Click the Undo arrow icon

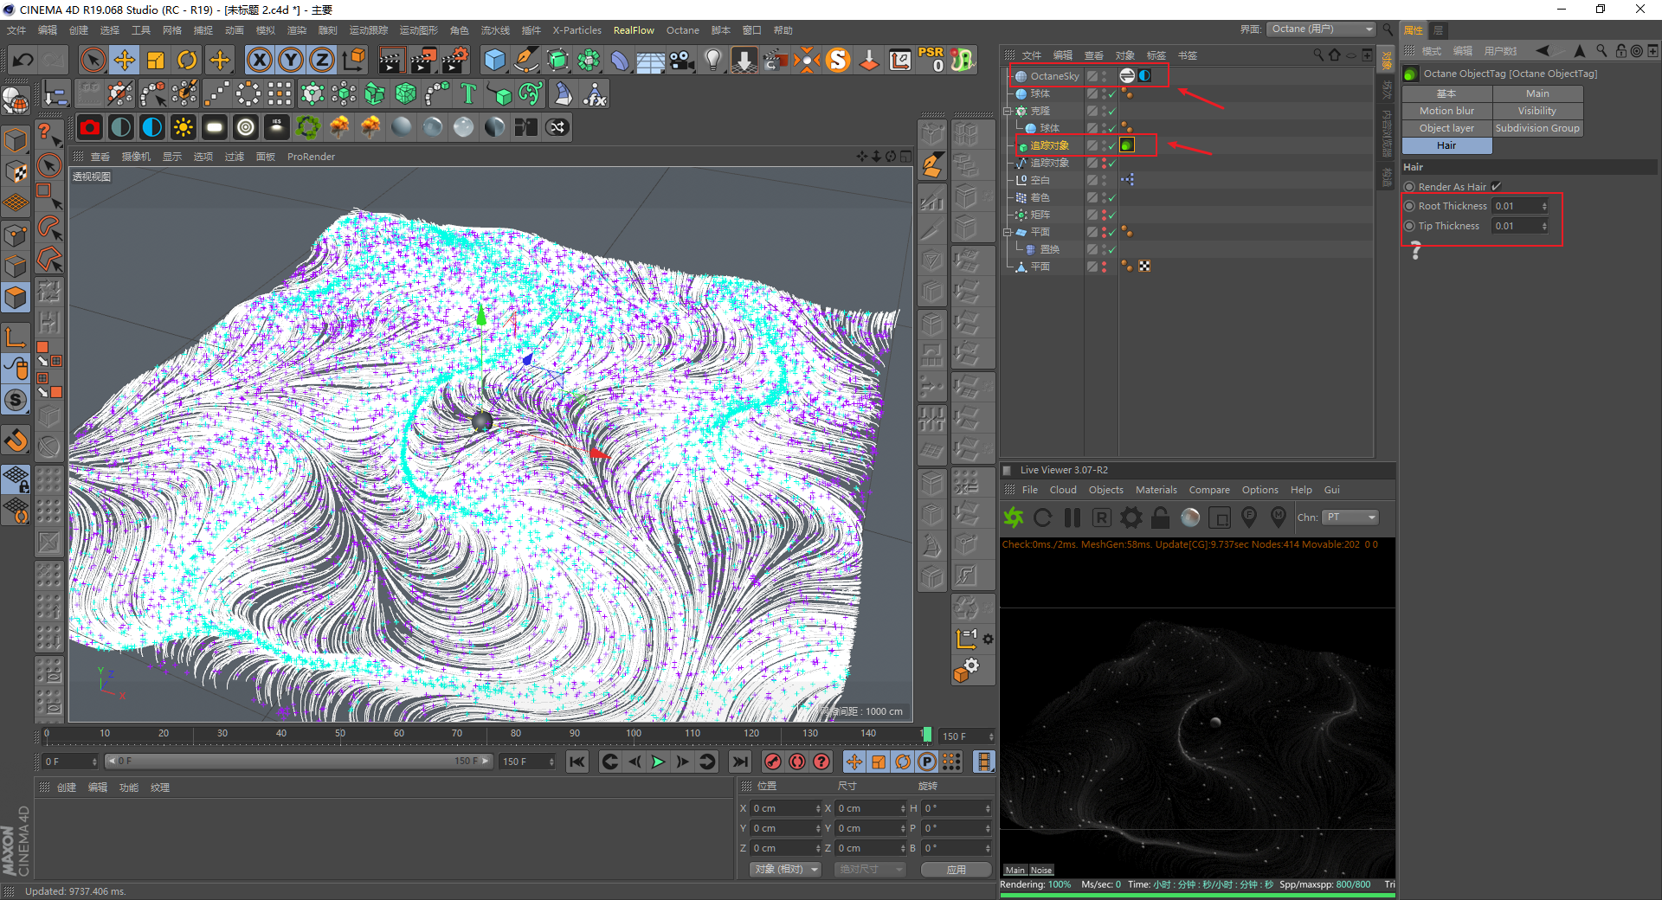coord(23,60)
